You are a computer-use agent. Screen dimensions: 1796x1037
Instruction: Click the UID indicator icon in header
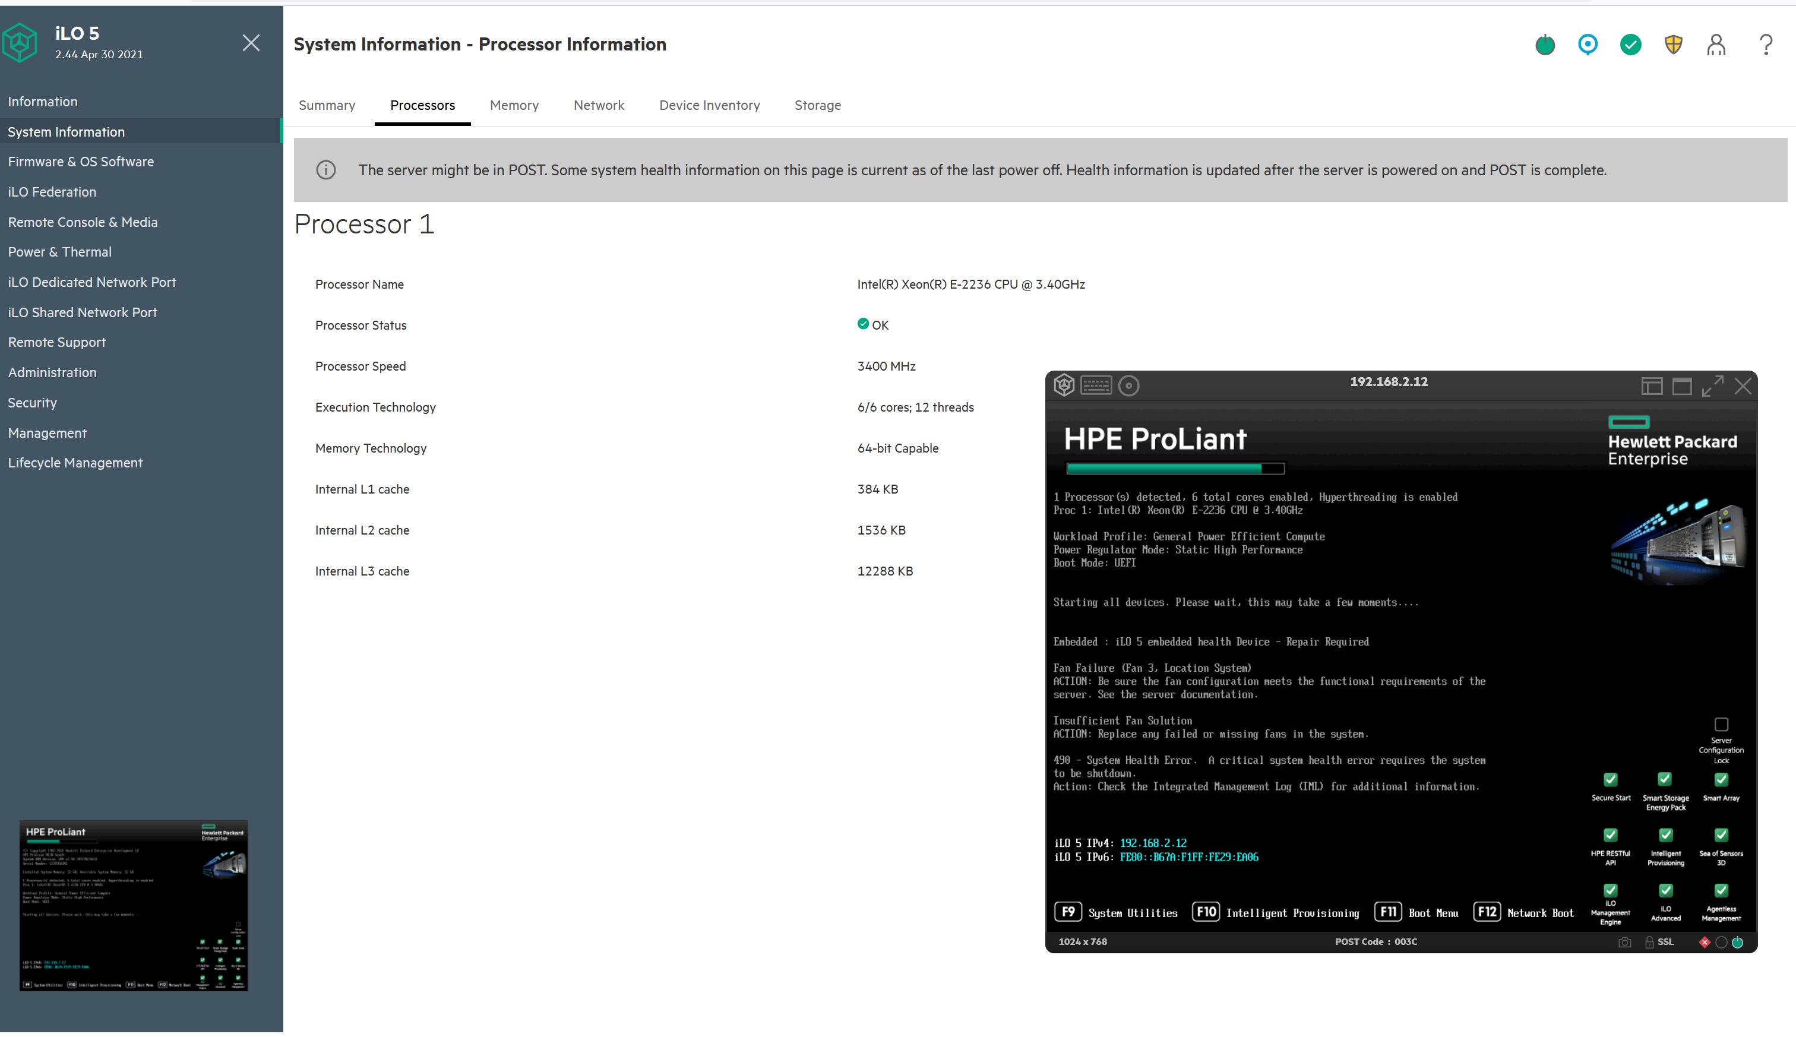(x=1588, y=45)
